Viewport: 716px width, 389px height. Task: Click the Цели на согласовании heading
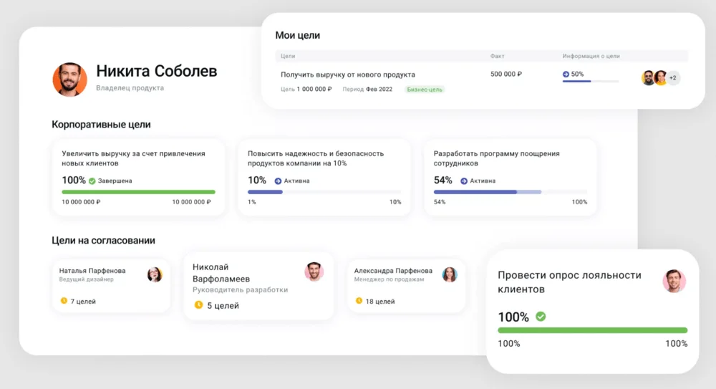coord(103,241)
